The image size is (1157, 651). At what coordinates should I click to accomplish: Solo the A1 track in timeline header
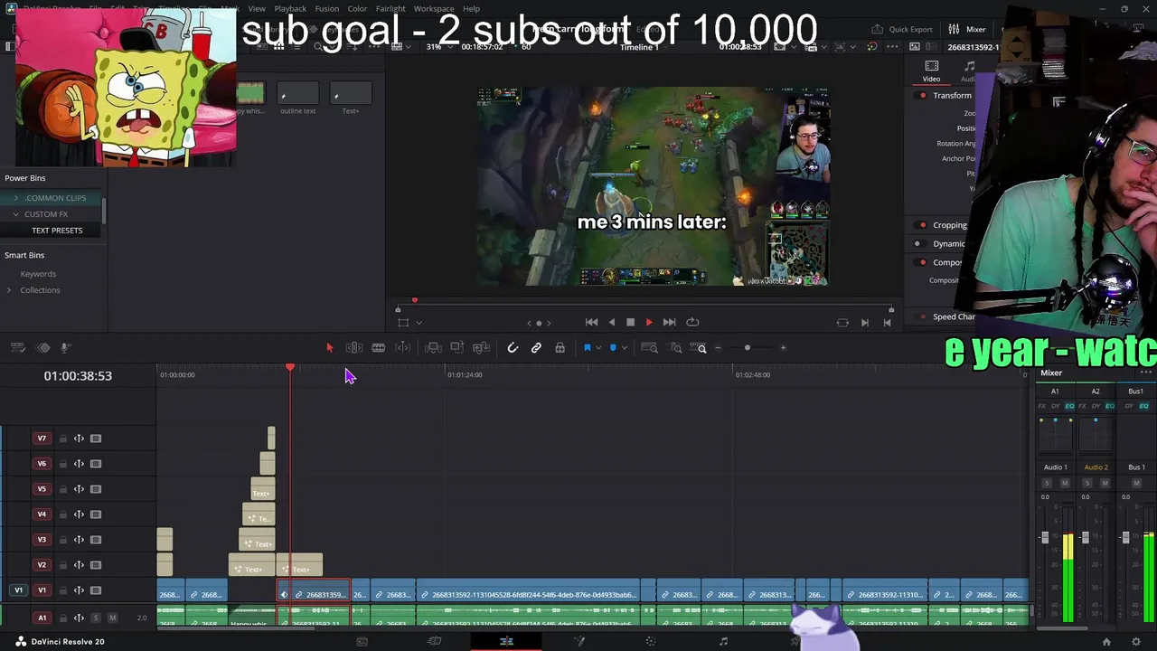click(x=95, y=618)
